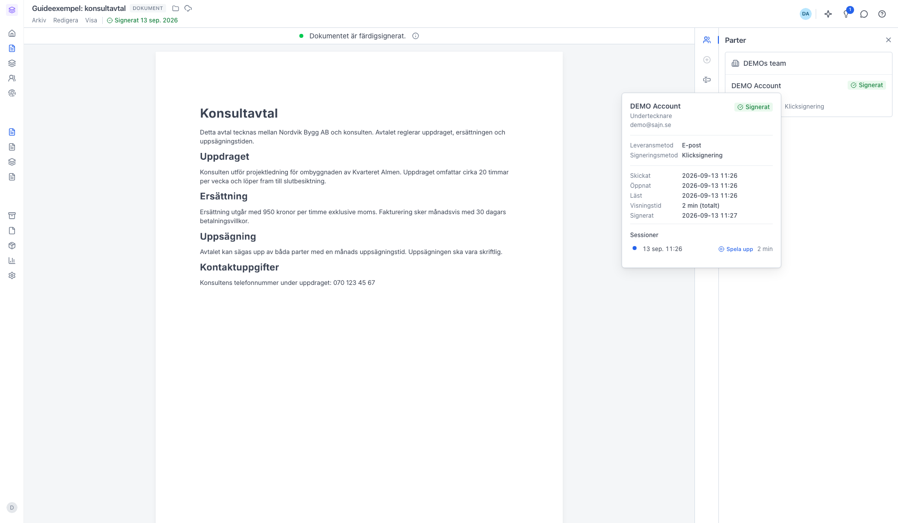
Task: Go to the Home page icon in sidebar
Action: (12, 33)
